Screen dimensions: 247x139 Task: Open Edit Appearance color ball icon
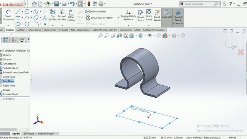pos(165,36)
